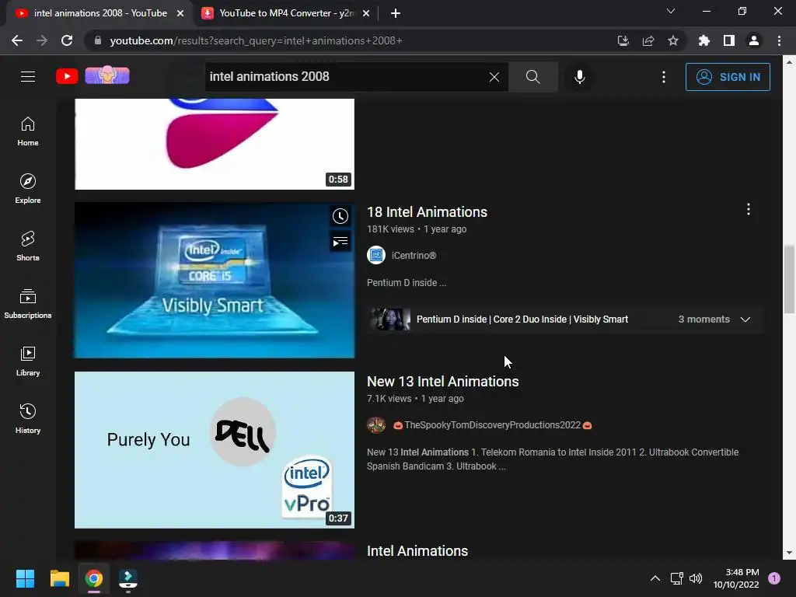This screenshot has width=796, height=597.
Task: Share this page from address bar
Action: coord(648,40)
